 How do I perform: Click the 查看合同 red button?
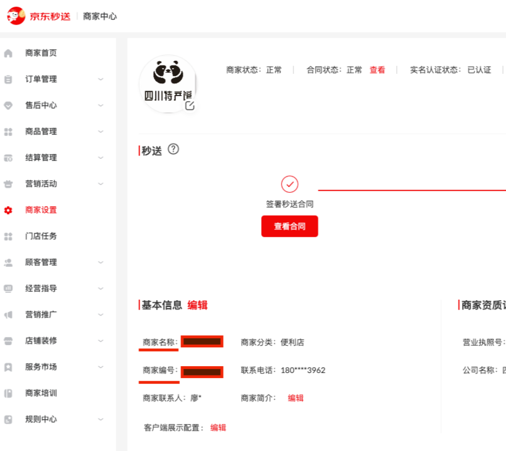[x=289, y=226]
